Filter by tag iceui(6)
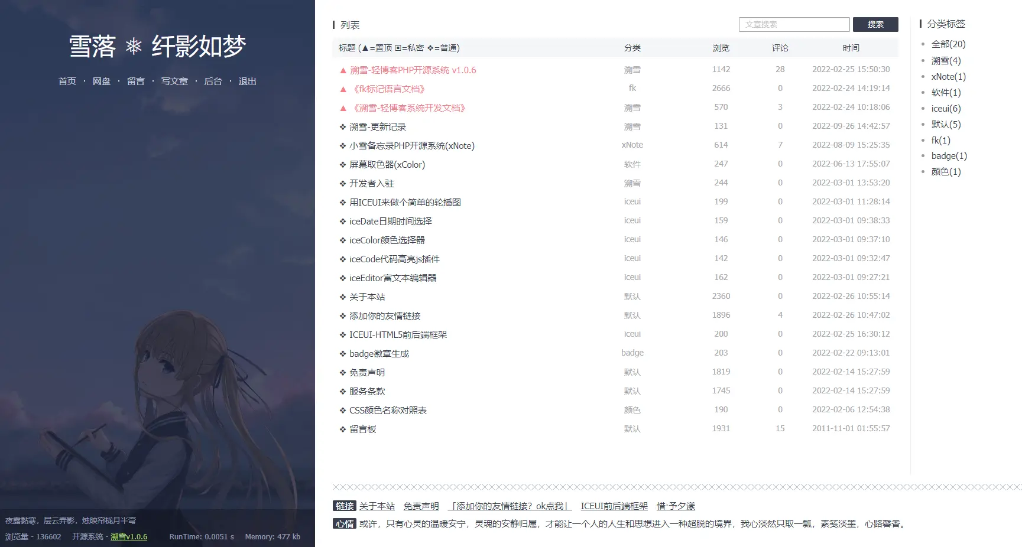The image size is (1022, 547). tap(946, 109)
